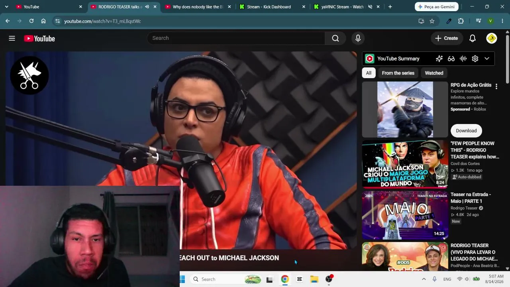
Task: Open YouTube notifications bell
Action: click(x=473, y=38)
